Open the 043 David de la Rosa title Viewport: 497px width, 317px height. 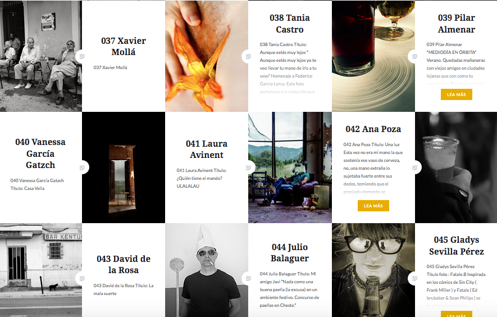124,264
